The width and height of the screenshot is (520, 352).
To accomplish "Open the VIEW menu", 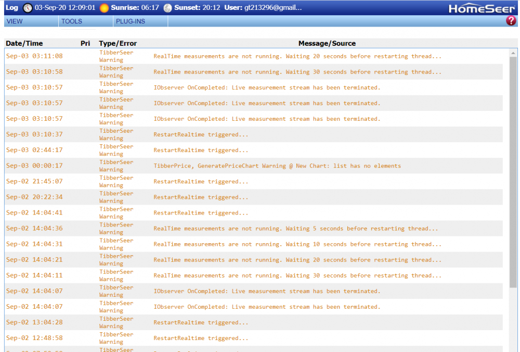I will [x=15, y=21].
